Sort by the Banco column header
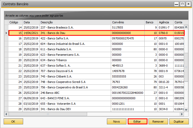The width and height of the screenshot is (193, 128). [x=151, y=22]
